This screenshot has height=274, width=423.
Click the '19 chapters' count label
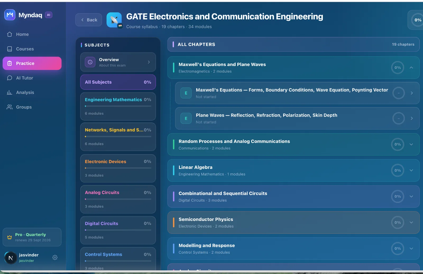click(403, 44)
